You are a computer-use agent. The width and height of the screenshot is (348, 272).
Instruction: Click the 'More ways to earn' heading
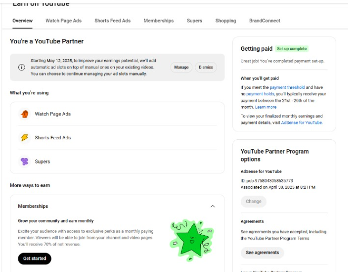pyautogui.click(x=30, y=185)
